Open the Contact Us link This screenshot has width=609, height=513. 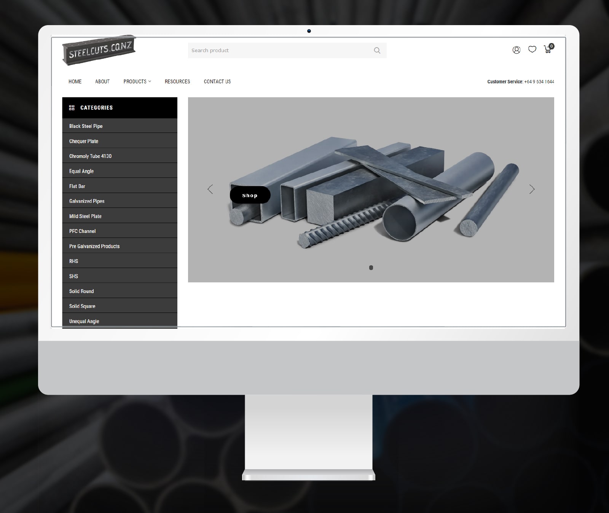click(217, 81)
